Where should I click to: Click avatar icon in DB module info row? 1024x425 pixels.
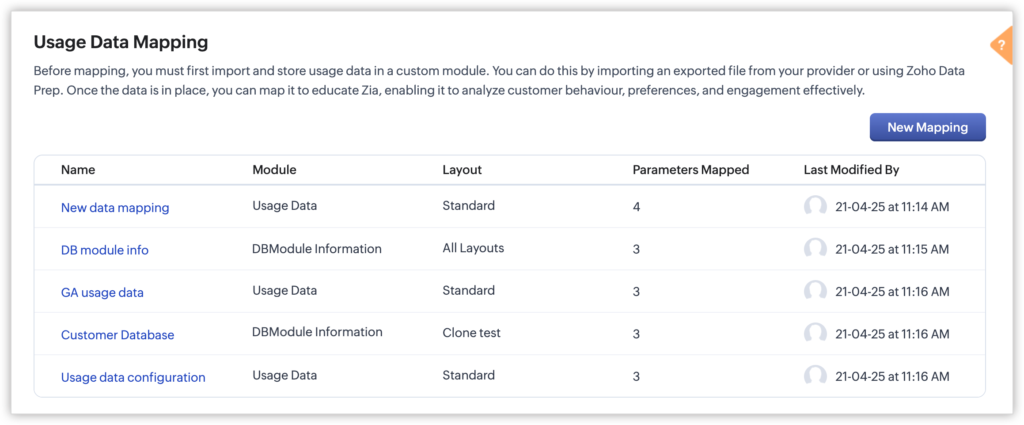815,249
